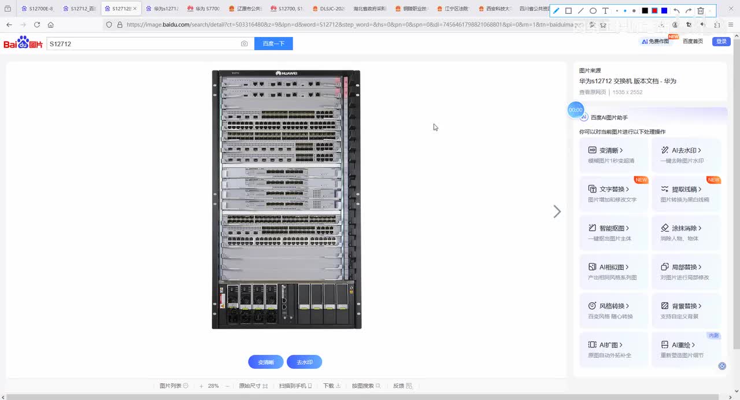Switch to the DLSJC-202 browser tab
Viewport: 740px width, 400px height.
pyautogui.click(x=328, y=9)
